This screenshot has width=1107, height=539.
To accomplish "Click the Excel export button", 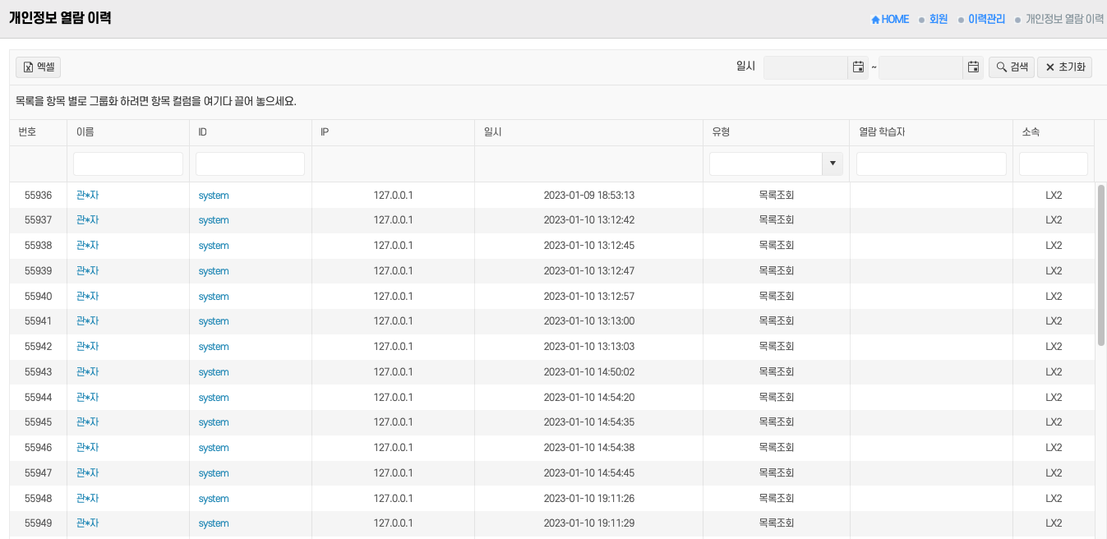I will click(38, 67).
